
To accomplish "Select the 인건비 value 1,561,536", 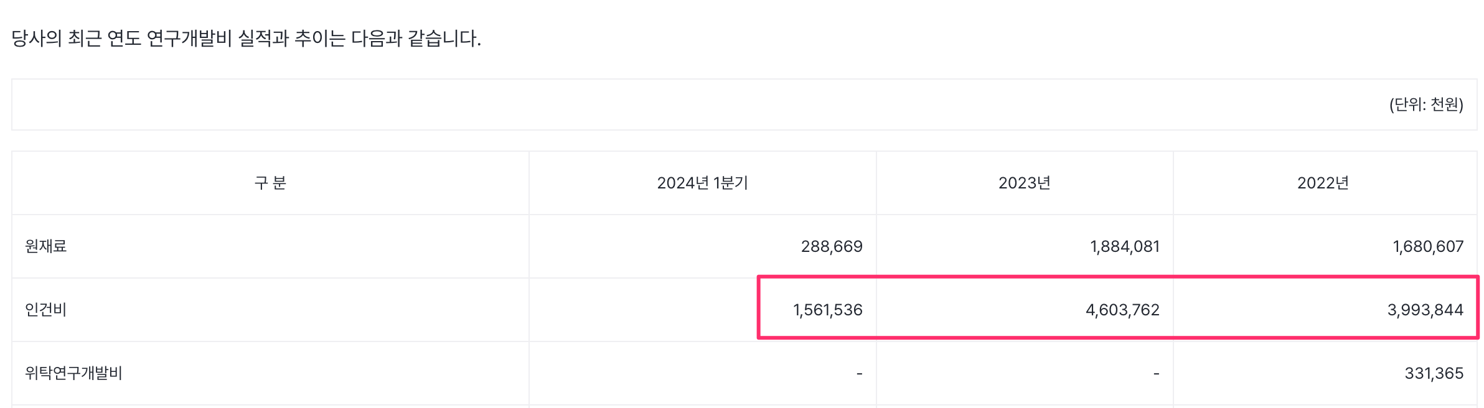I will (827, 310).
